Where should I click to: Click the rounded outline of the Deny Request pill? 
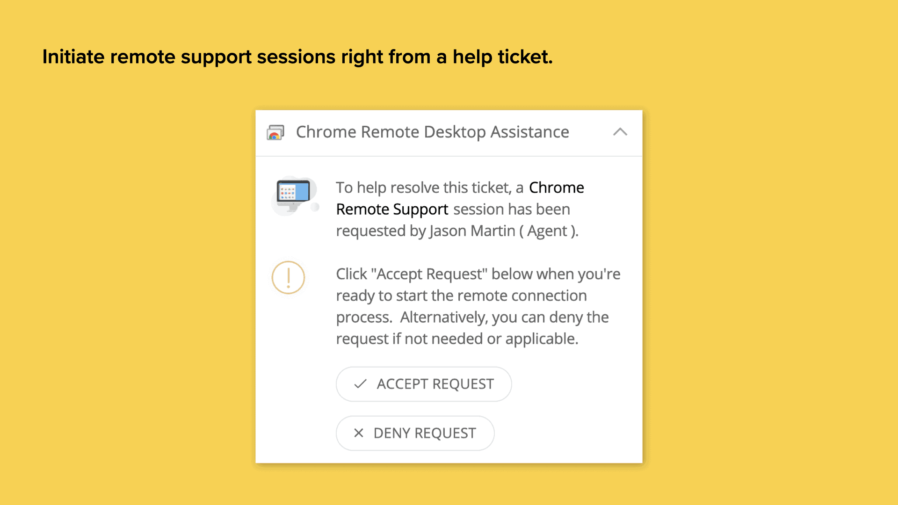click(415, 433)
